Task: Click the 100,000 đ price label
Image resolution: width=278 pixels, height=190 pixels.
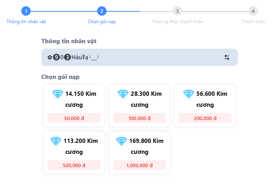Action: pos(140,118)
